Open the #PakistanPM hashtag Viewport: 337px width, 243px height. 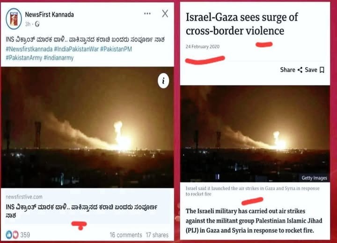pos(116,49)
